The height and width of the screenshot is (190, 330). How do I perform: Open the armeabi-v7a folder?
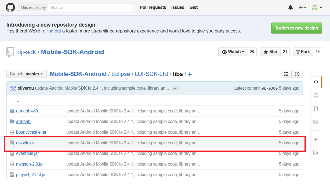tap(28, 111)
